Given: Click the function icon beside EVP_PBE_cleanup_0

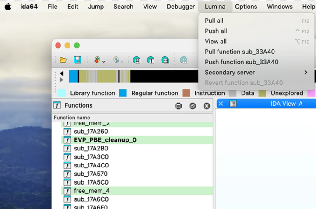Looking at the screenshot, I should click(67, 140).
